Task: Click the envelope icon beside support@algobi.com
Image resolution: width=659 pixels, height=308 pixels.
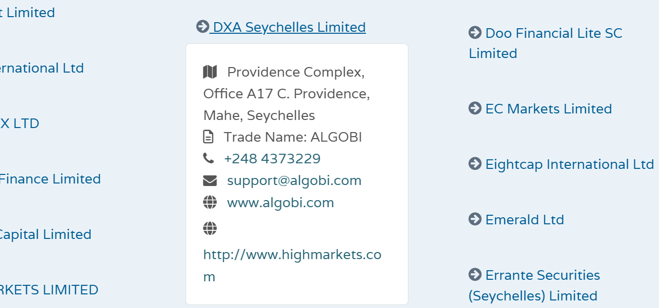Action: [x=210, y=180]
